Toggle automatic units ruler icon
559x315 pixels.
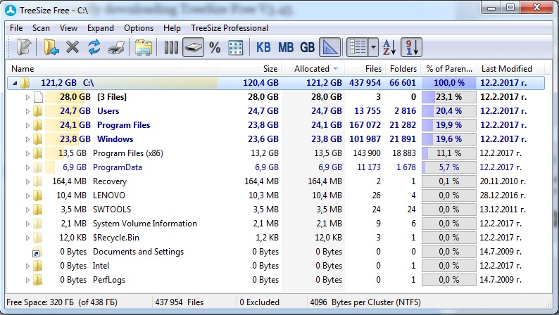(329, 47)
